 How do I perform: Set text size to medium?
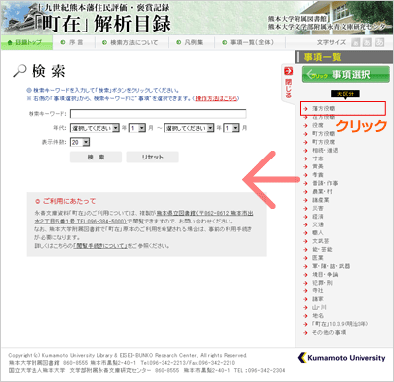tap(367, 42)
